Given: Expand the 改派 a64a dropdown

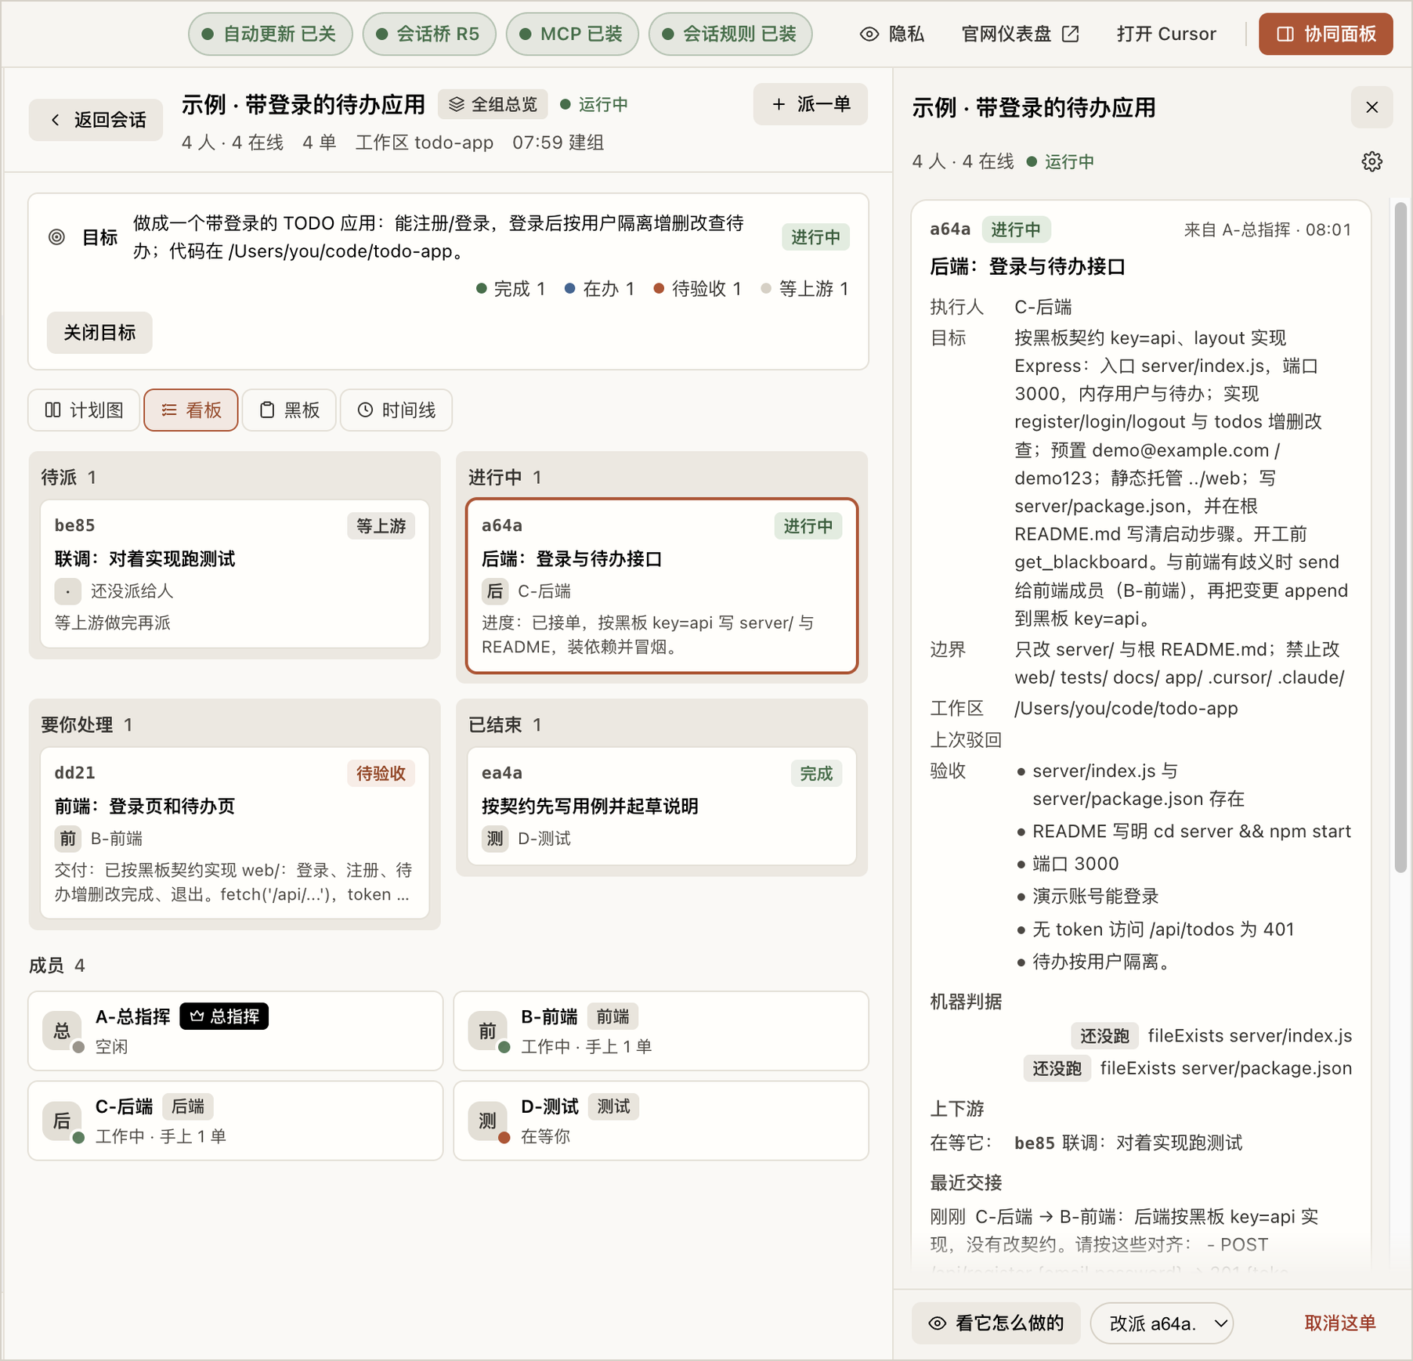Looking at the screenshot, I should pos(1162,1323).
